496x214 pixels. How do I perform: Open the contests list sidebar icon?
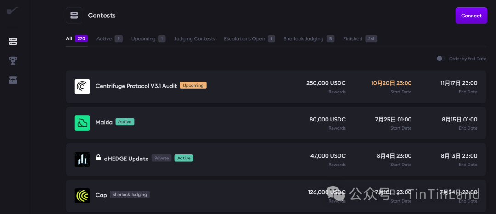click(x=13, y=41)
